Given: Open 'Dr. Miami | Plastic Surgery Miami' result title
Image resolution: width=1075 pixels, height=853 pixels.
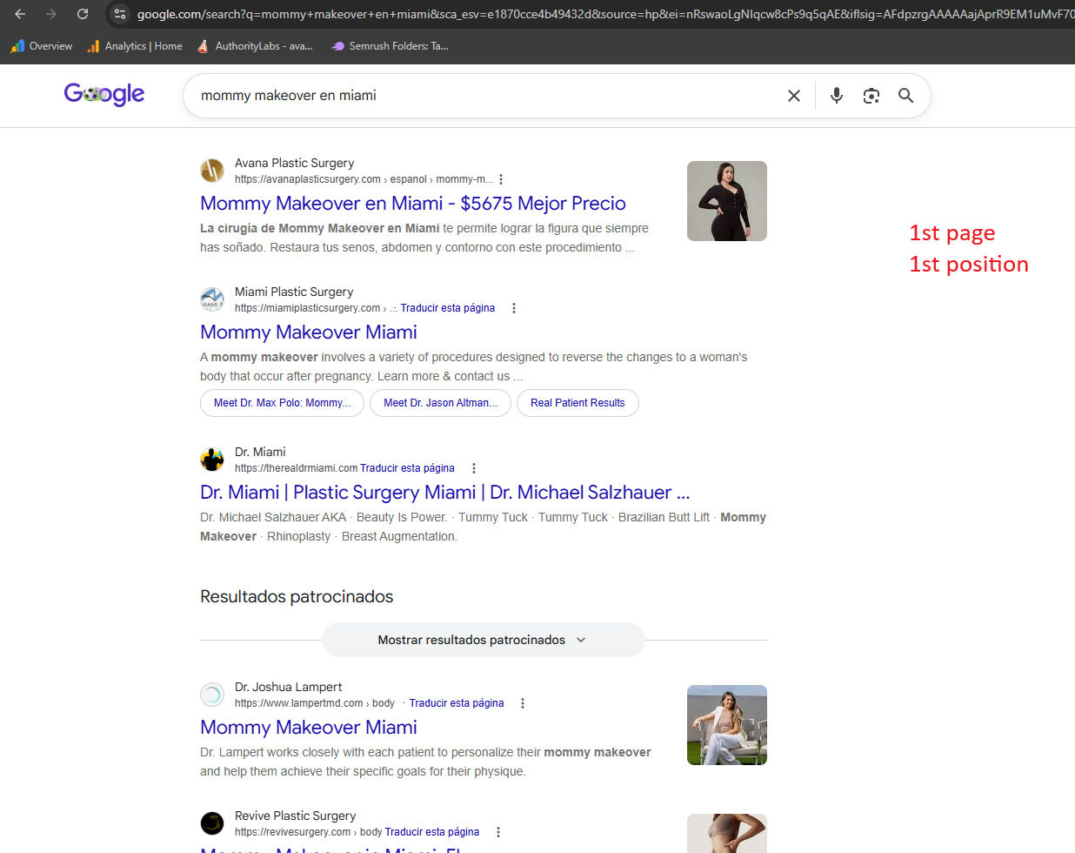Looking at the screenshot, I should [445, 493].
